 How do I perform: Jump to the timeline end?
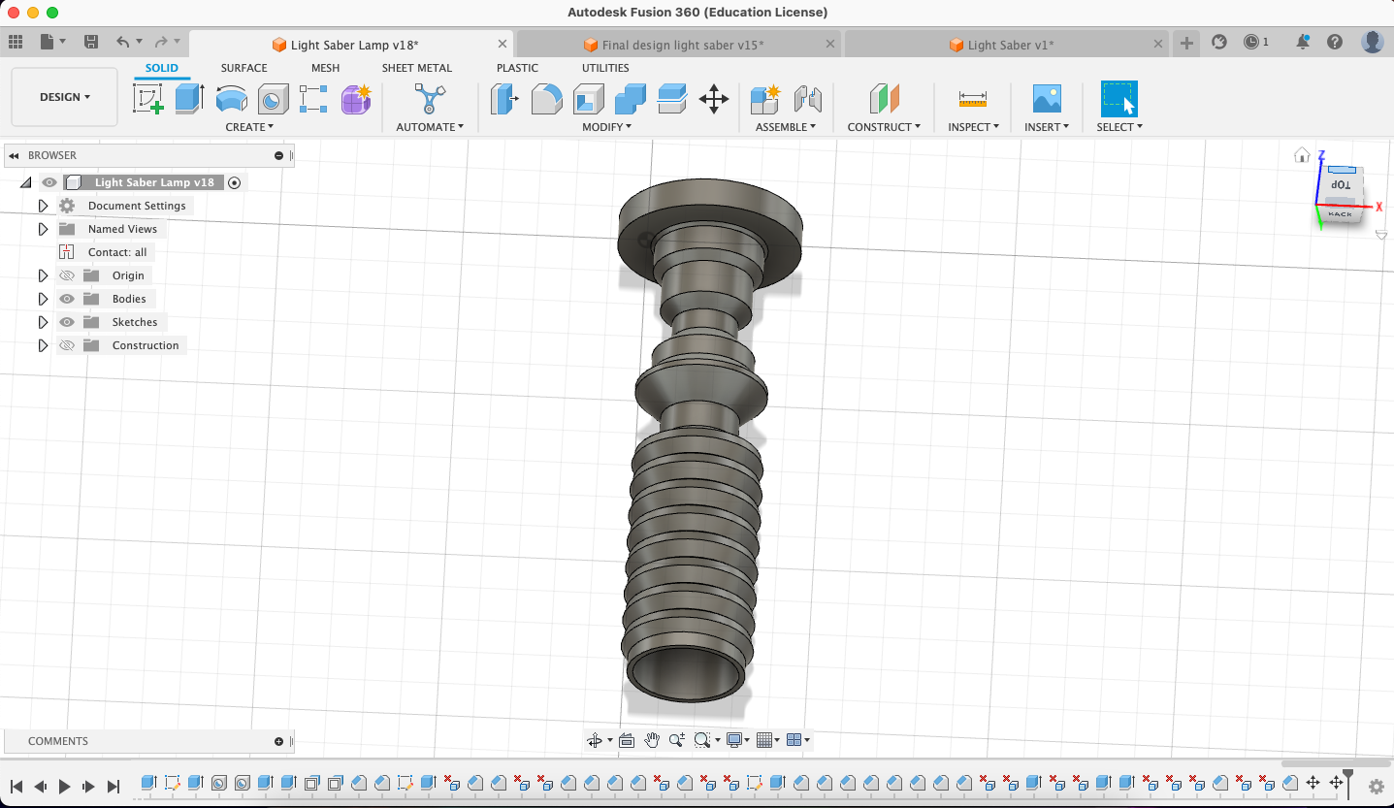[113, 787]
